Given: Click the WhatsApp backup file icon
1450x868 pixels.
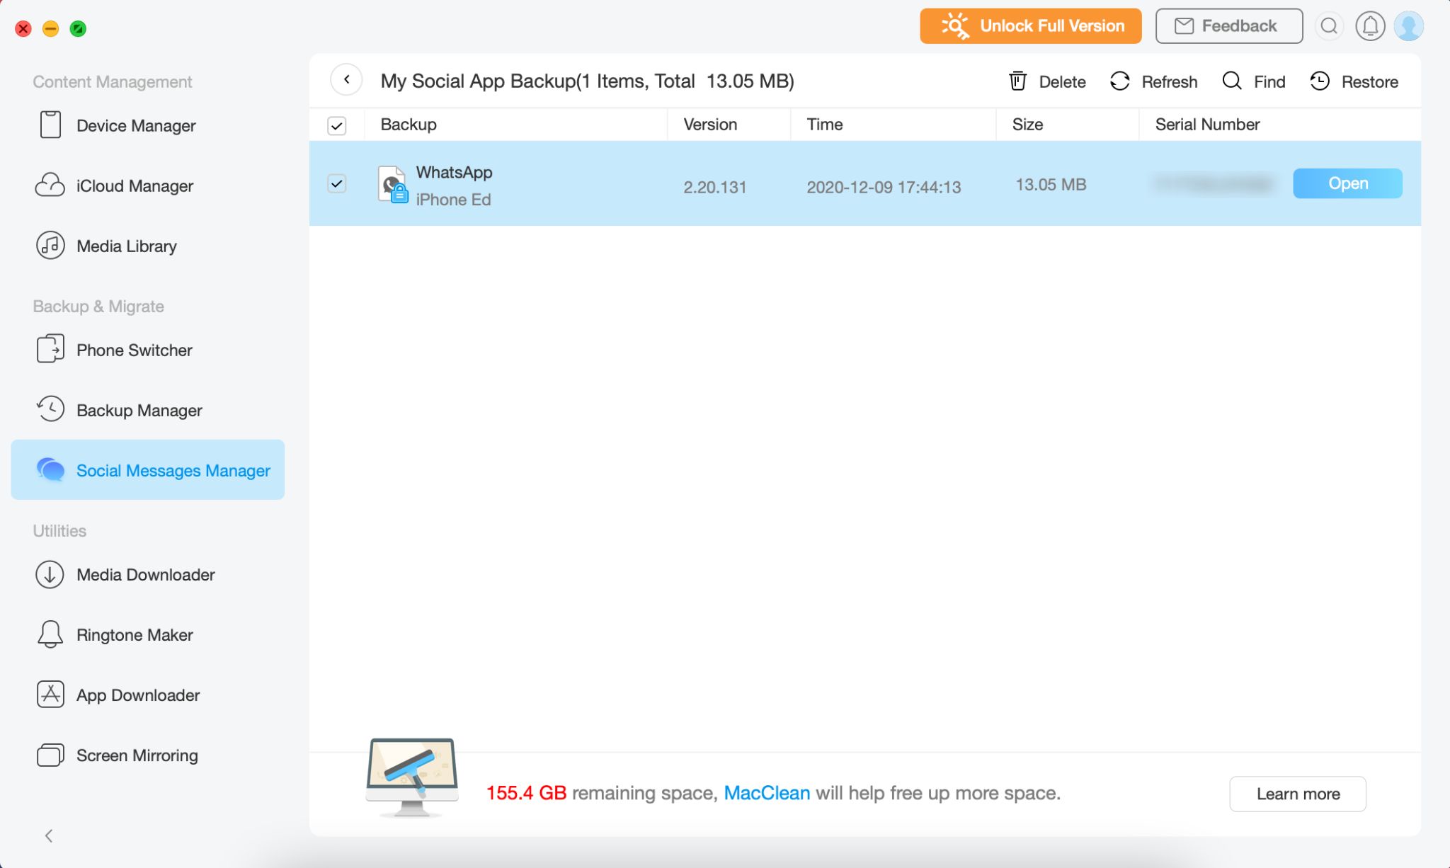Looking at the screenshot, I should click(x=393, y=185).
